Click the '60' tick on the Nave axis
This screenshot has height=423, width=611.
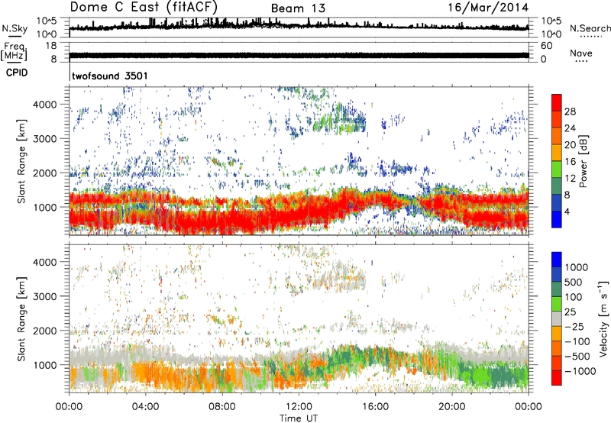coord(547,46)
